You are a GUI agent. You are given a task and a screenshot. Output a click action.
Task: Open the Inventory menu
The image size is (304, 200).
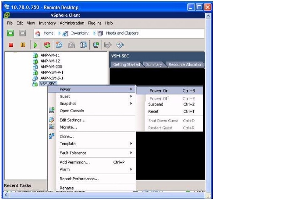[x=47, y=23]
